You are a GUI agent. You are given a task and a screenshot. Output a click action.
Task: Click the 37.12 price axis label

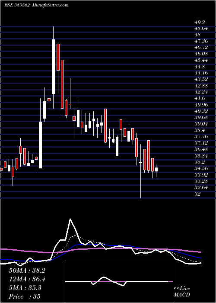click(201, 143)
